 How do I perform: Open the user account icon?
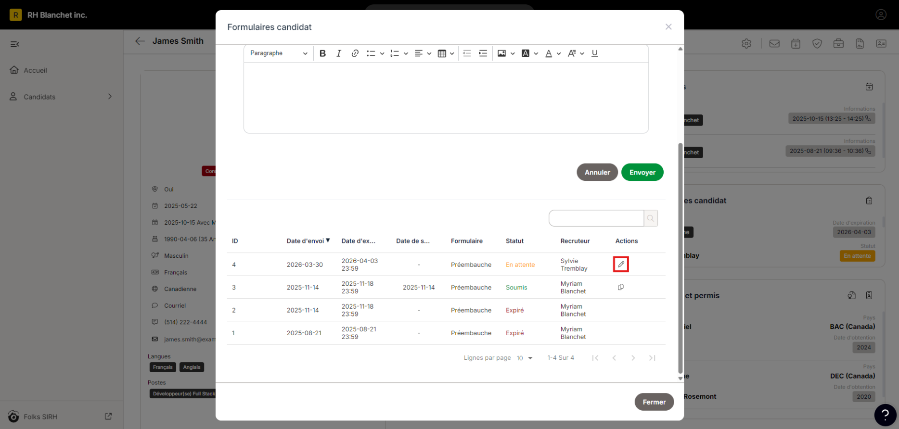click(881, 15)
